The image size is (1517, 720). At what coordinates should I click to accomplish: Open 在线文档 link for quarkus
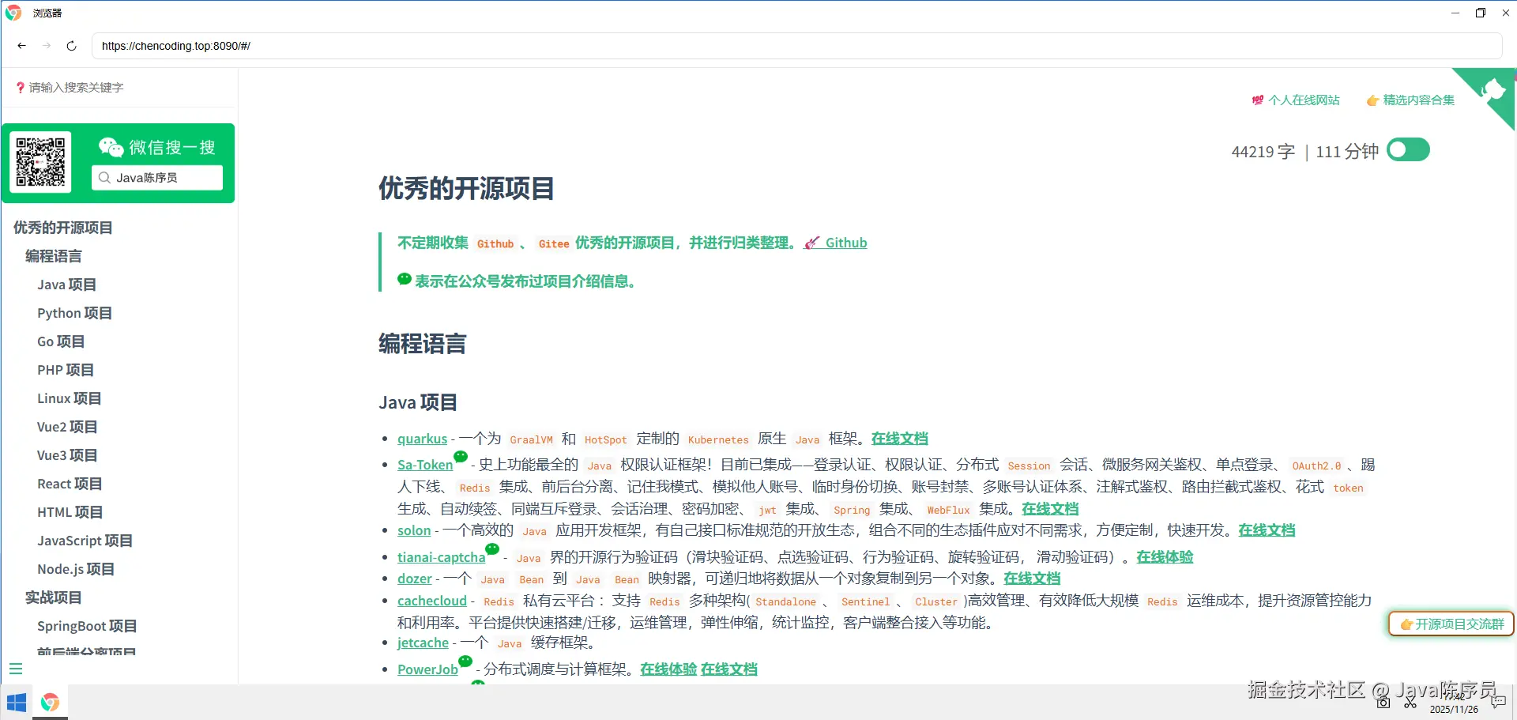[899, 439]
